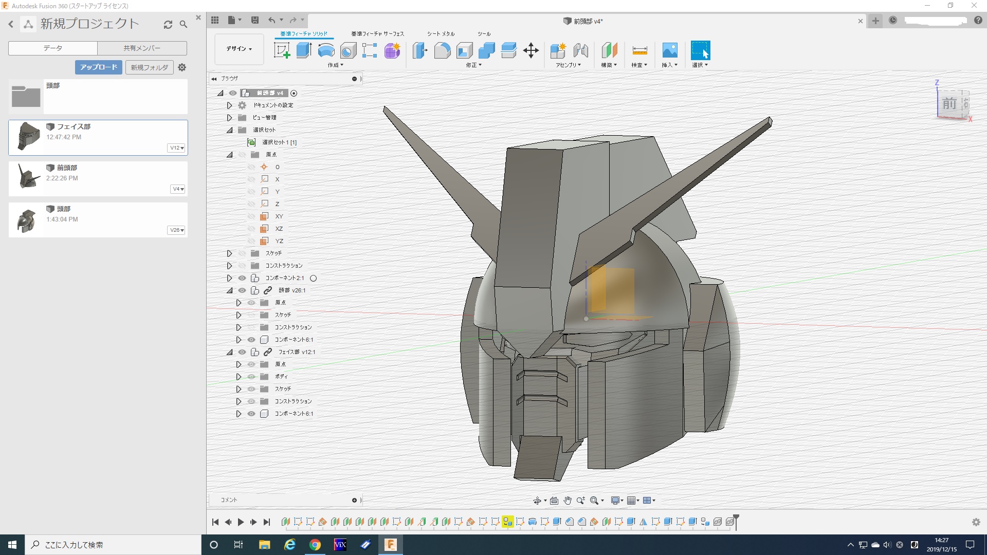Open the Measure inspect tool
Image resolution: width=987 pixels, height=555 pixels.
639,50
